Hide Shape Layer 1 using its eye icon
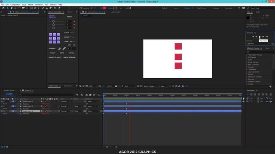The height and width of the screenshot is (154, 275). 2,111
